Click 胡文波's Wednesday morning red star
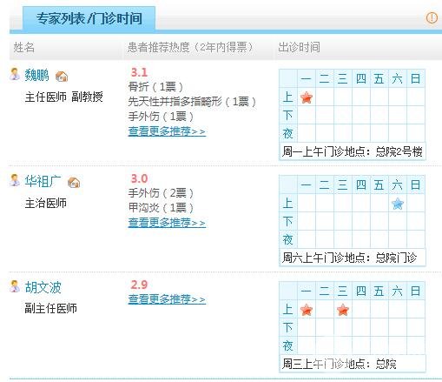The height and width of the screenshot is (382, 442). coord(343,310)
